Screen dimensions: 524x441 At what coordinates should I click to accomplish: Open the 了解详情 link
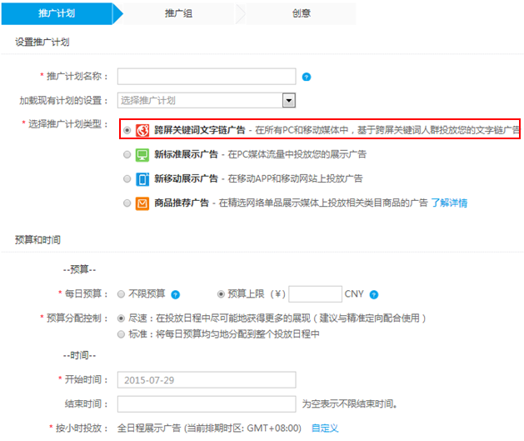449,203
